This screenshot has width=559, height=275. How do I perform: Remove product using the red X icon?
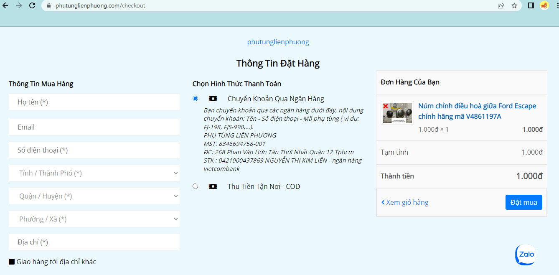(386, 107)
